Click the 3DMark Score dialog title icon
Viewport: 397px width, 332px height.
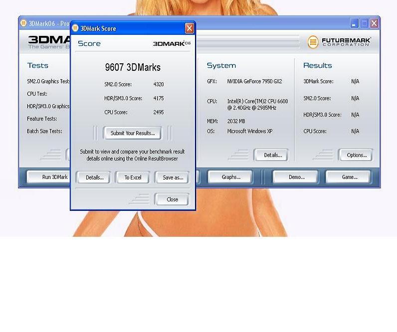point(75,28)
